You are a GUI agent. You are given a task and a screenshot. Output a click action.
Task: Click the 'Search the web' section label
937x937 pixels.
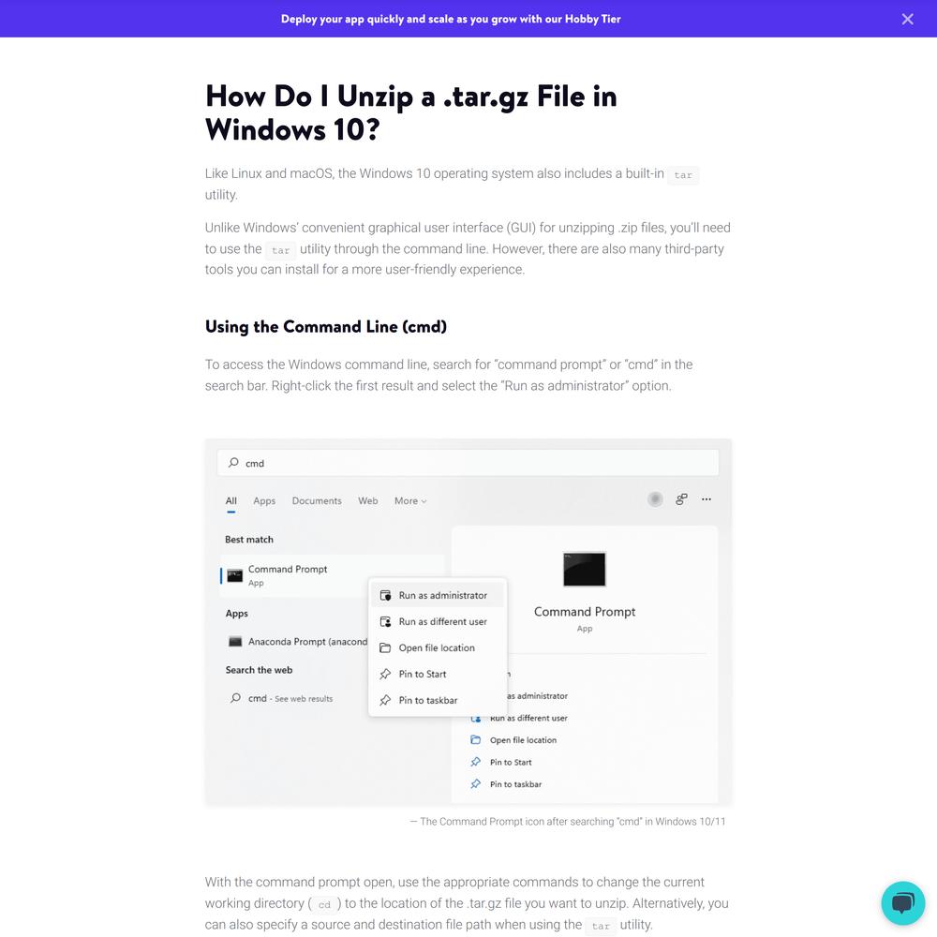click(x=259, y=670)
